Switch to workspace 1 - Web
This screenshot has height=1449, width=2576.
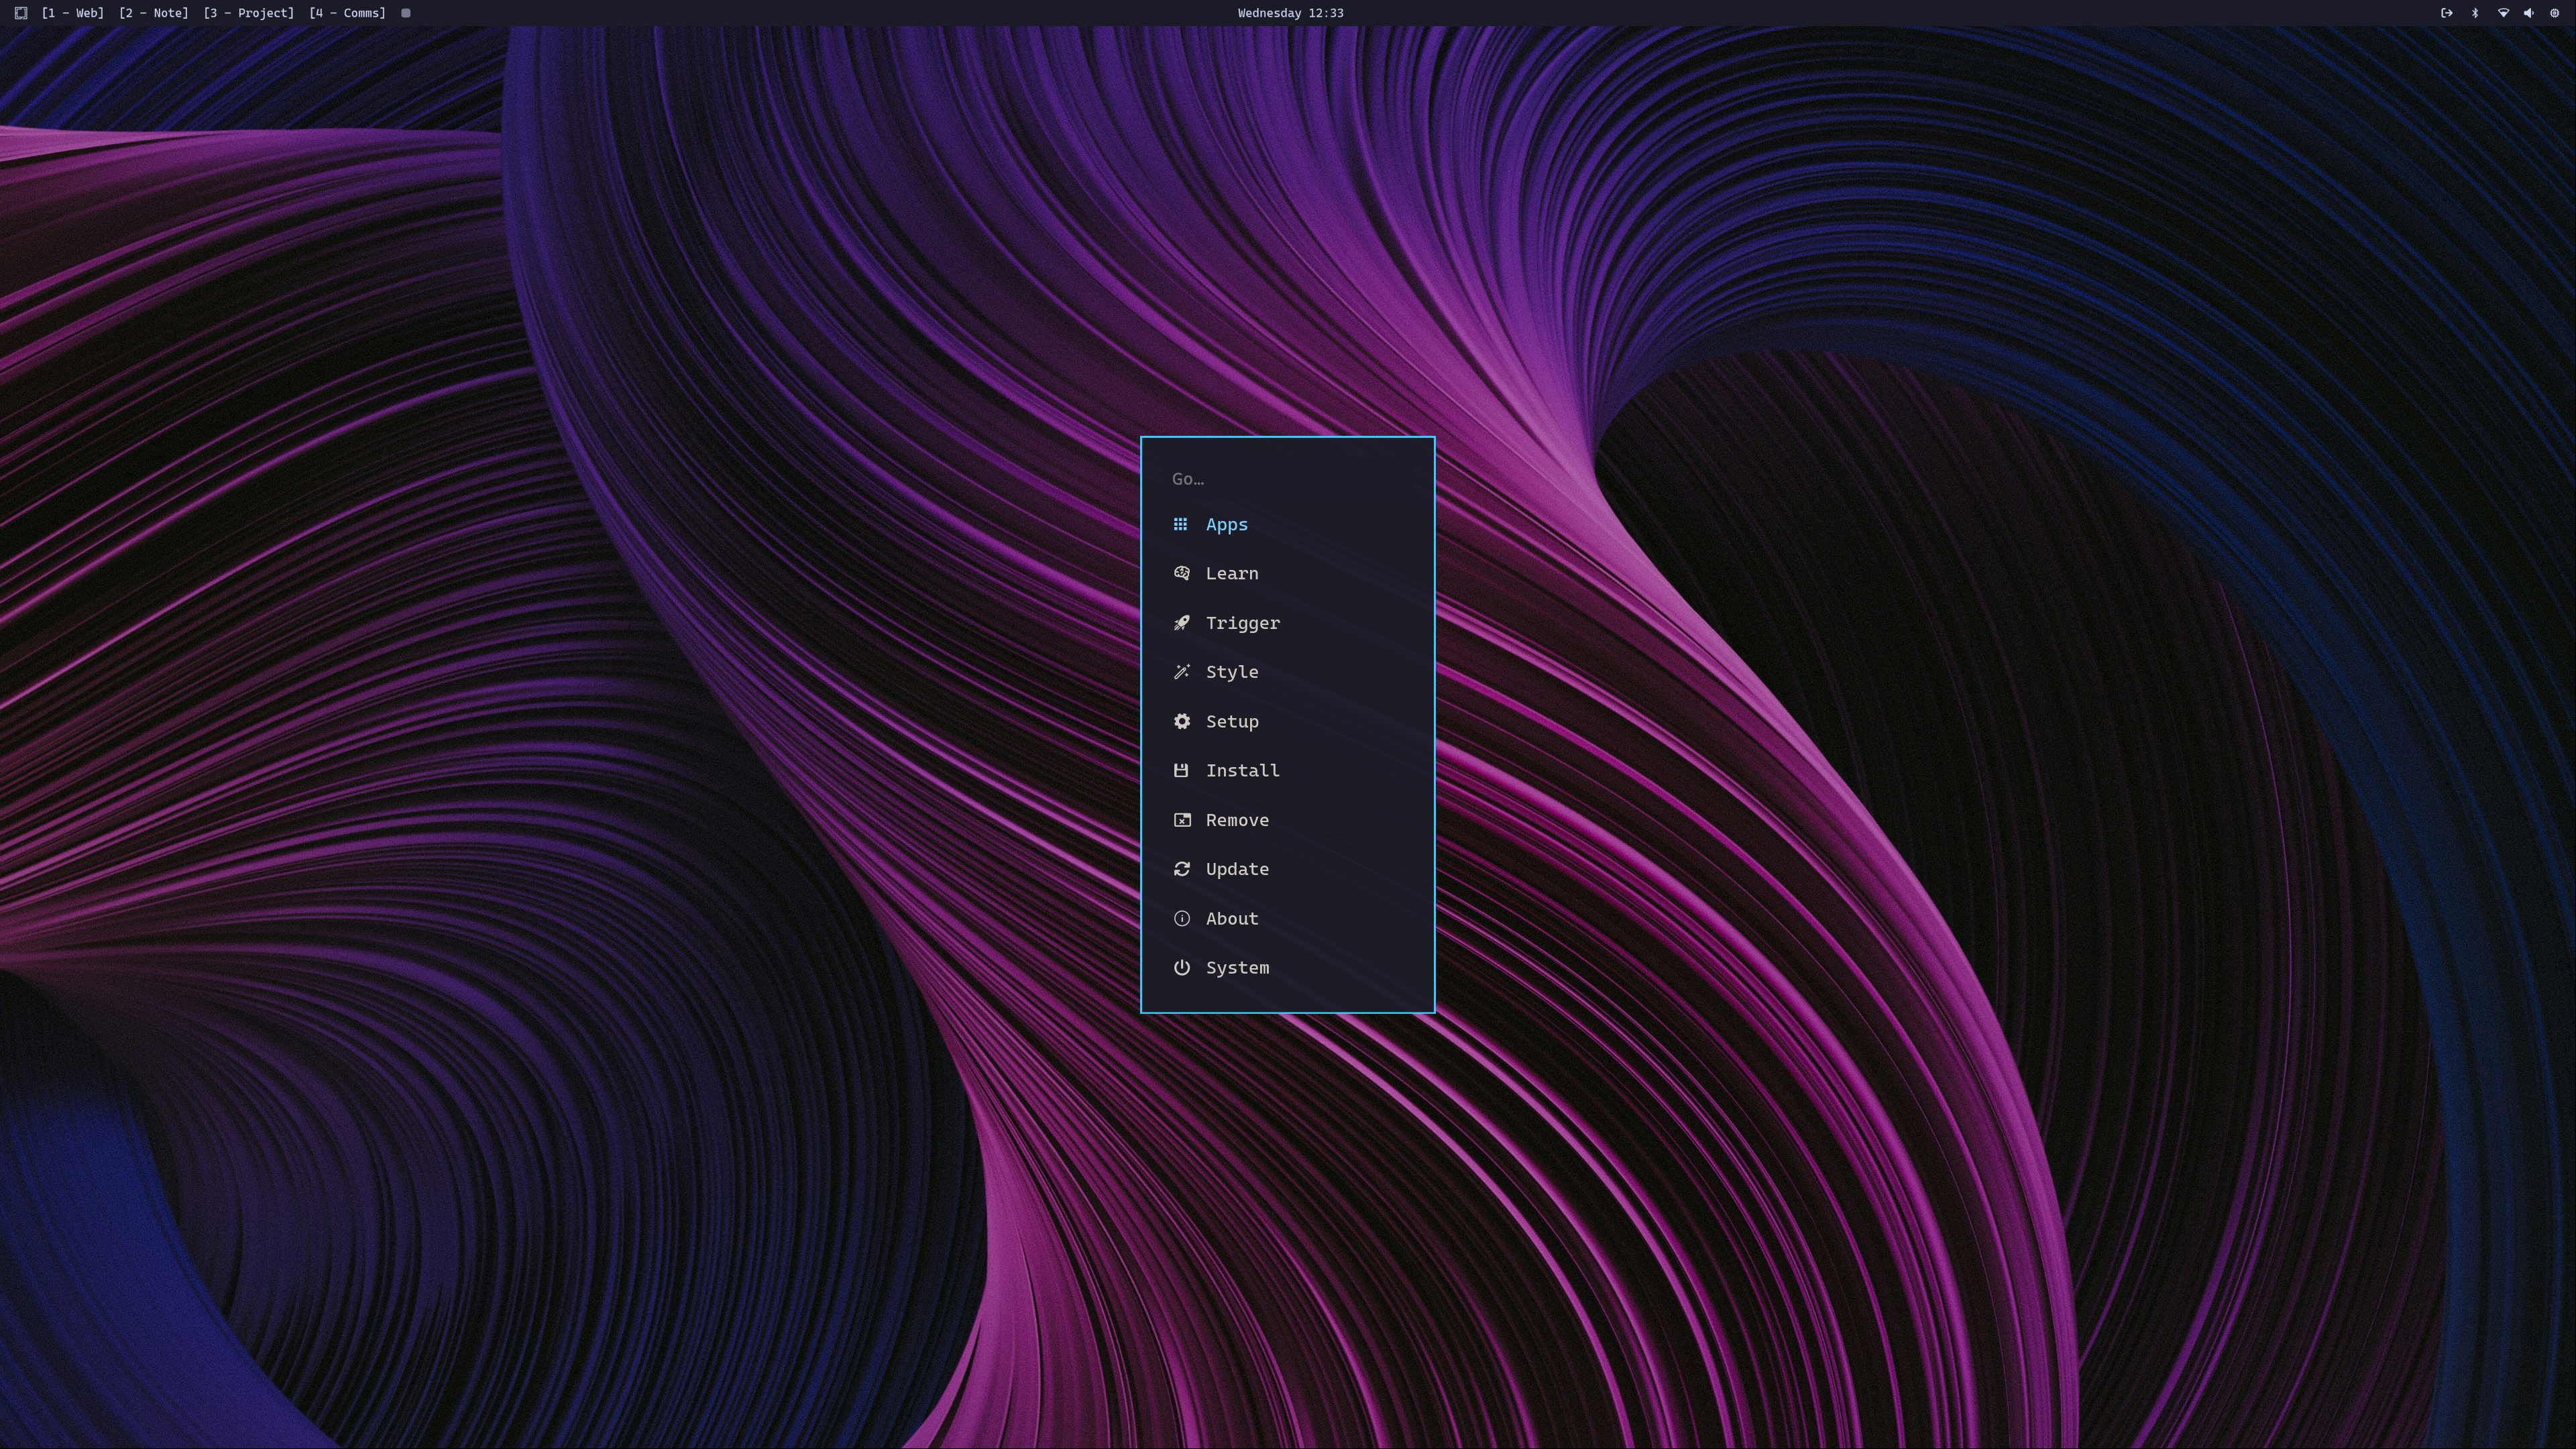(x=73, y=13)
